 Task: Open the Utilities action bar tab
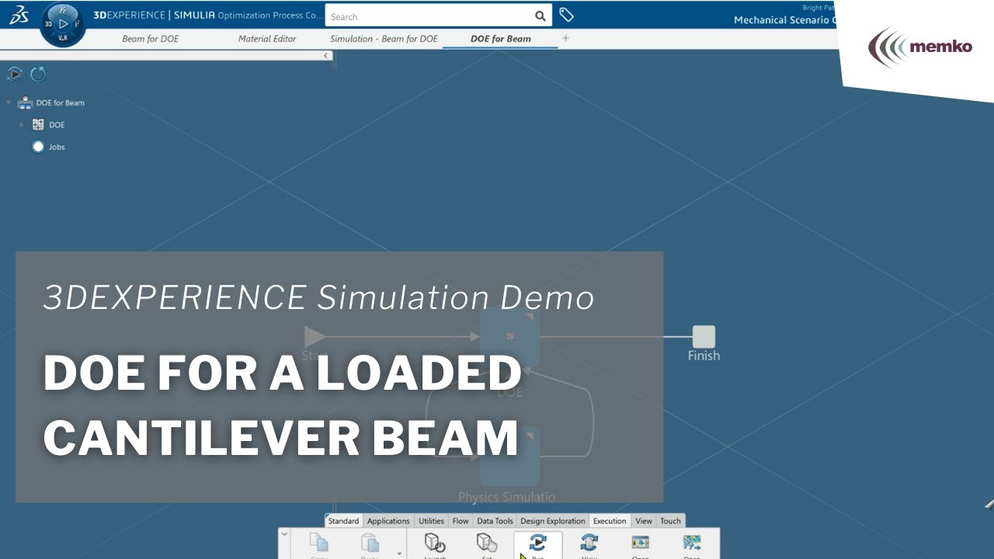pos(431,521)
